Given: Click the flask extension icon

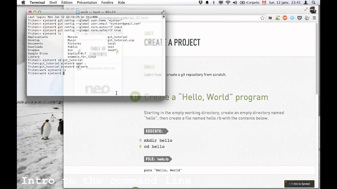Looking at the screenshot, I should [x=277, y=18].
